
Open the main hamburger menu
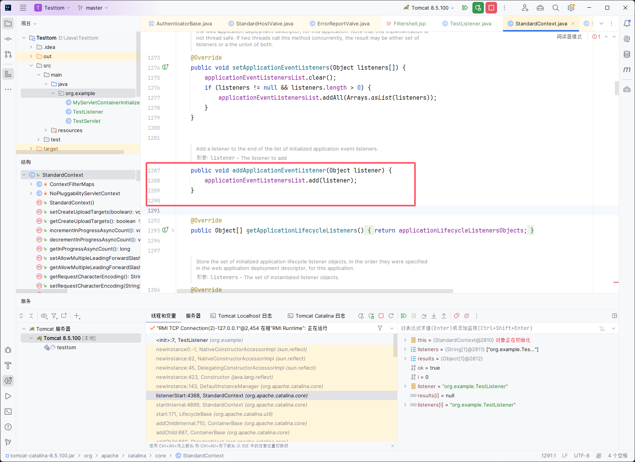pyautogui.click(x=23, y=8)
